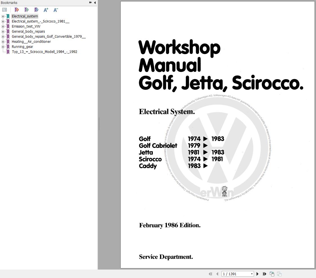The height and width of the screenshot is (278, 316).
Task: Select the Heating__Air_conditioner bookmark label
Action: click(31, 42)
